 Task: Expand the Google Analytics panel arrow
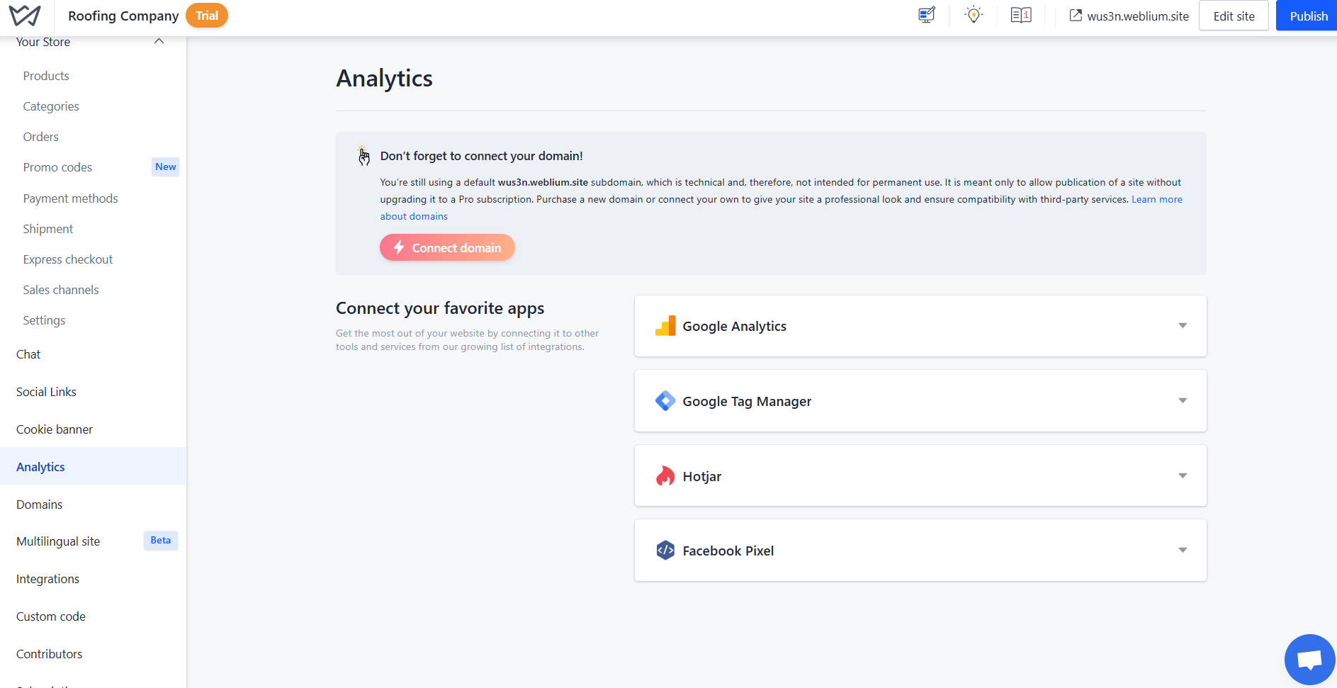pos(1182,326)
